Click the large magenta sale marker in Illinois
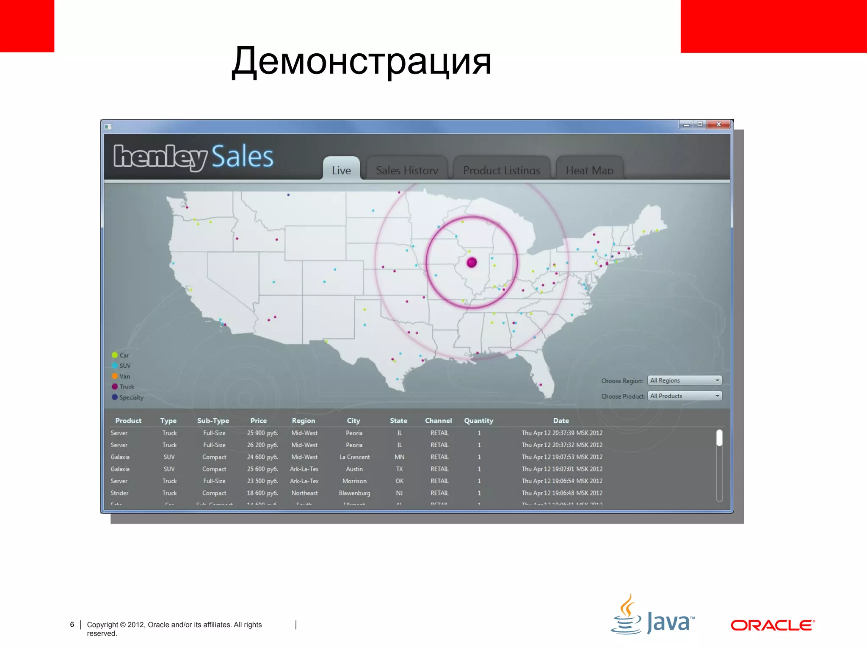 click(x=472, y=262)
